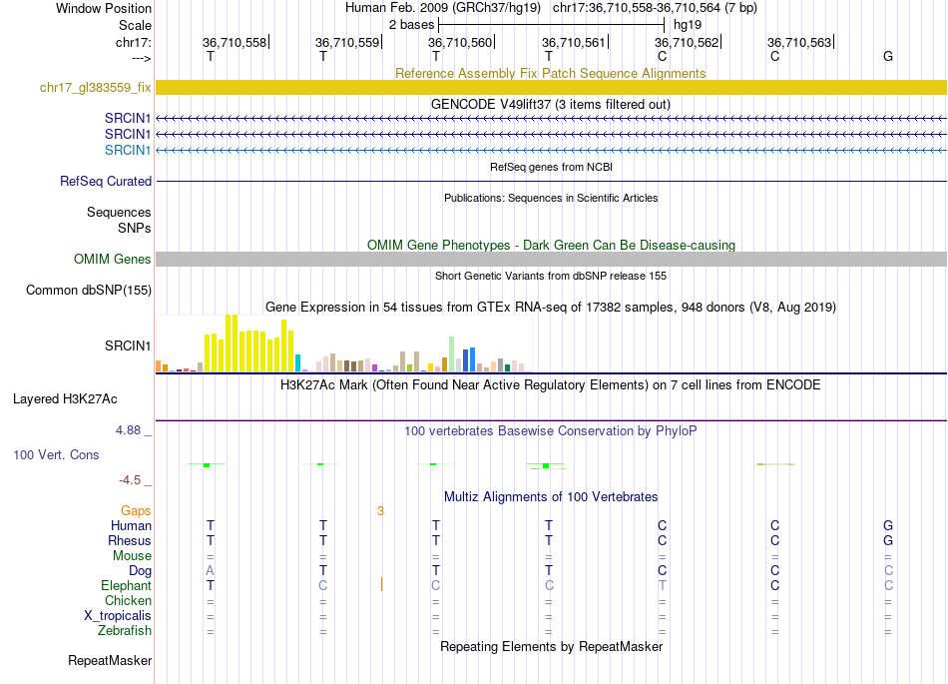Click the 36,710,558 ruler position

(235, 42)
